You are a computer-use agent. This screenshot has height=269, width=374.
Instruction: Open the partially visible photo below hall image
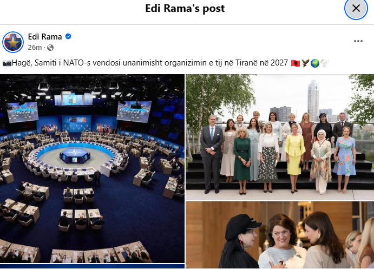tap(92, 266)
